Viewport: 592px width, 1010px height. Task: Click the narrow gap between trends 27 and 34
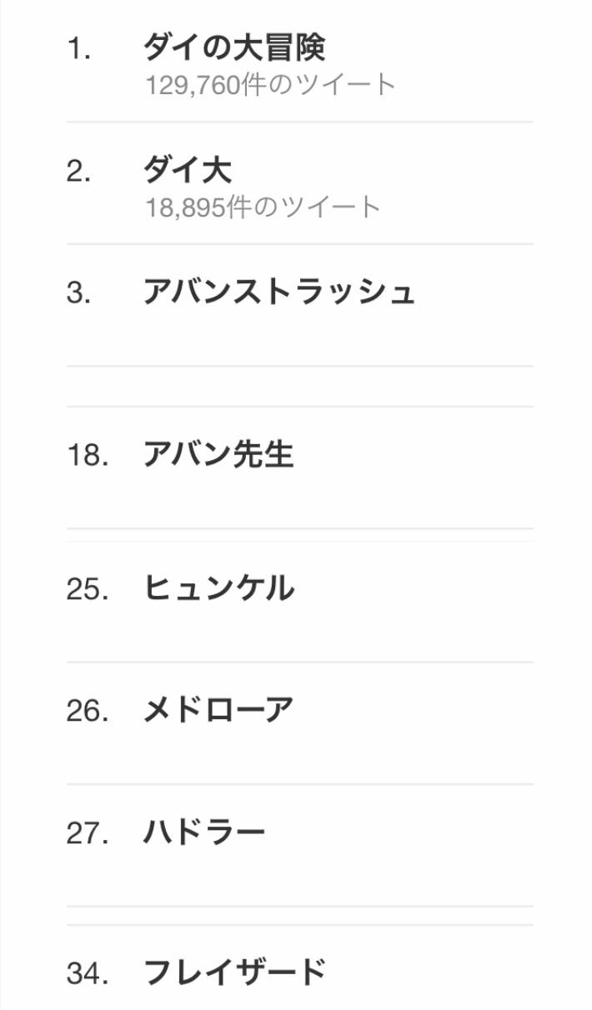pyautogui.click(x=300, y=916)
